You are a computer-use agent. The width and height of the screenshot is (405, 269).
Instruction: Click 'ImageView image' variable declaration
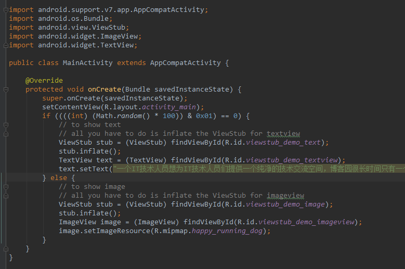pyautogui.click(x=90, y=222)
